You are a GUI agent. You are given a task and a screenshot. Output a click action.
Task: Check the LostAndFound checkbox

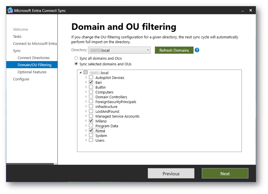(91, 111)
